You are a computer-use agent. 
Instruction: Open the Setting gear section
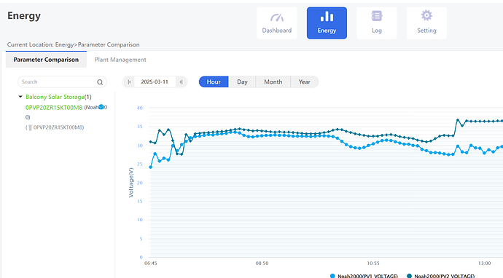point(426,23)
